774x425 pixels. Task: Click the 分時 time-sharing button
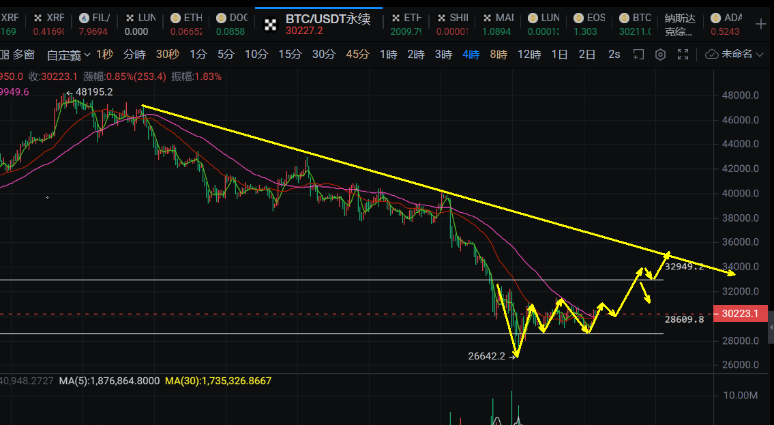click(x=134, y=55)
